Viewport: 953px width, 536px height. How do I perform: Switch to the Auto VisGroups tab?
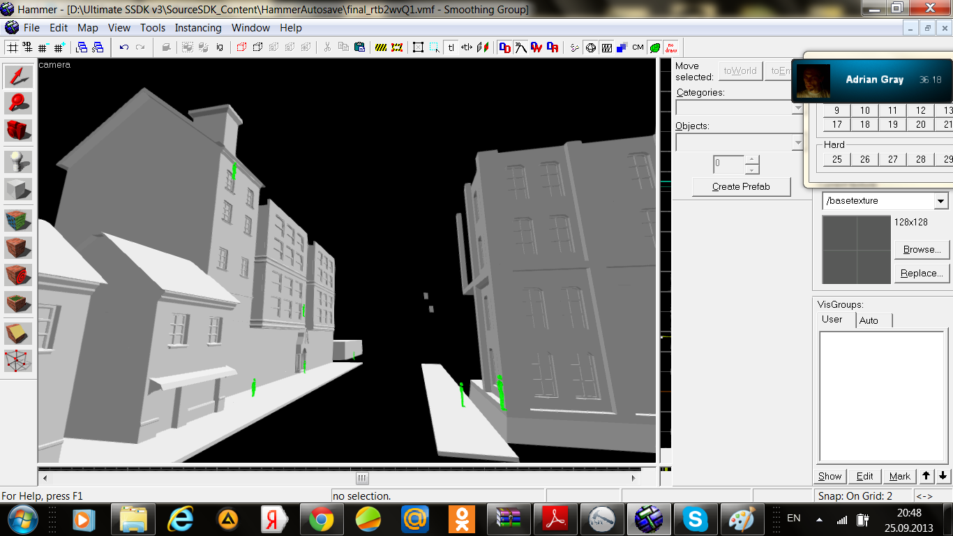pyautogui.click(x=869, y=320)
